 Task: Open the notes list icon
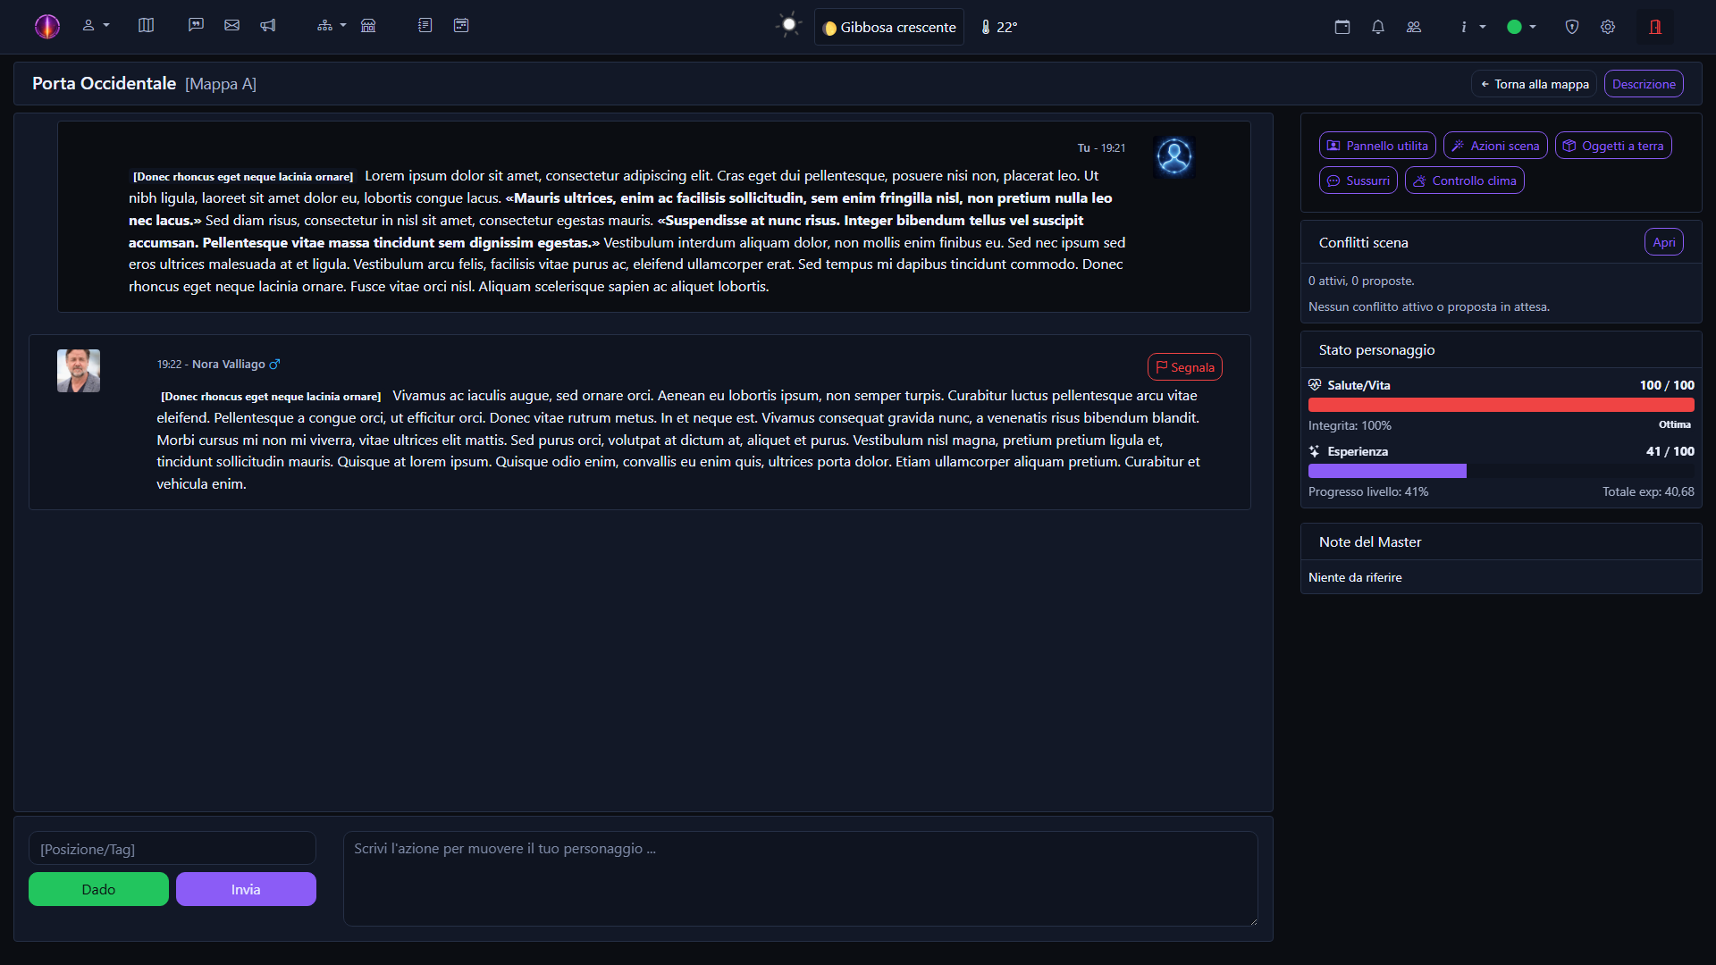(425, 25)
